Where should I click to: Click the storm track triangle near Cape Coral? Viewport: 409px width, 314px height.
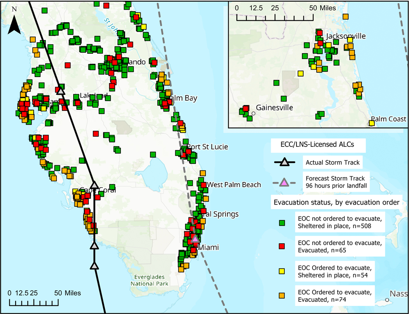(x=94, y=185)
